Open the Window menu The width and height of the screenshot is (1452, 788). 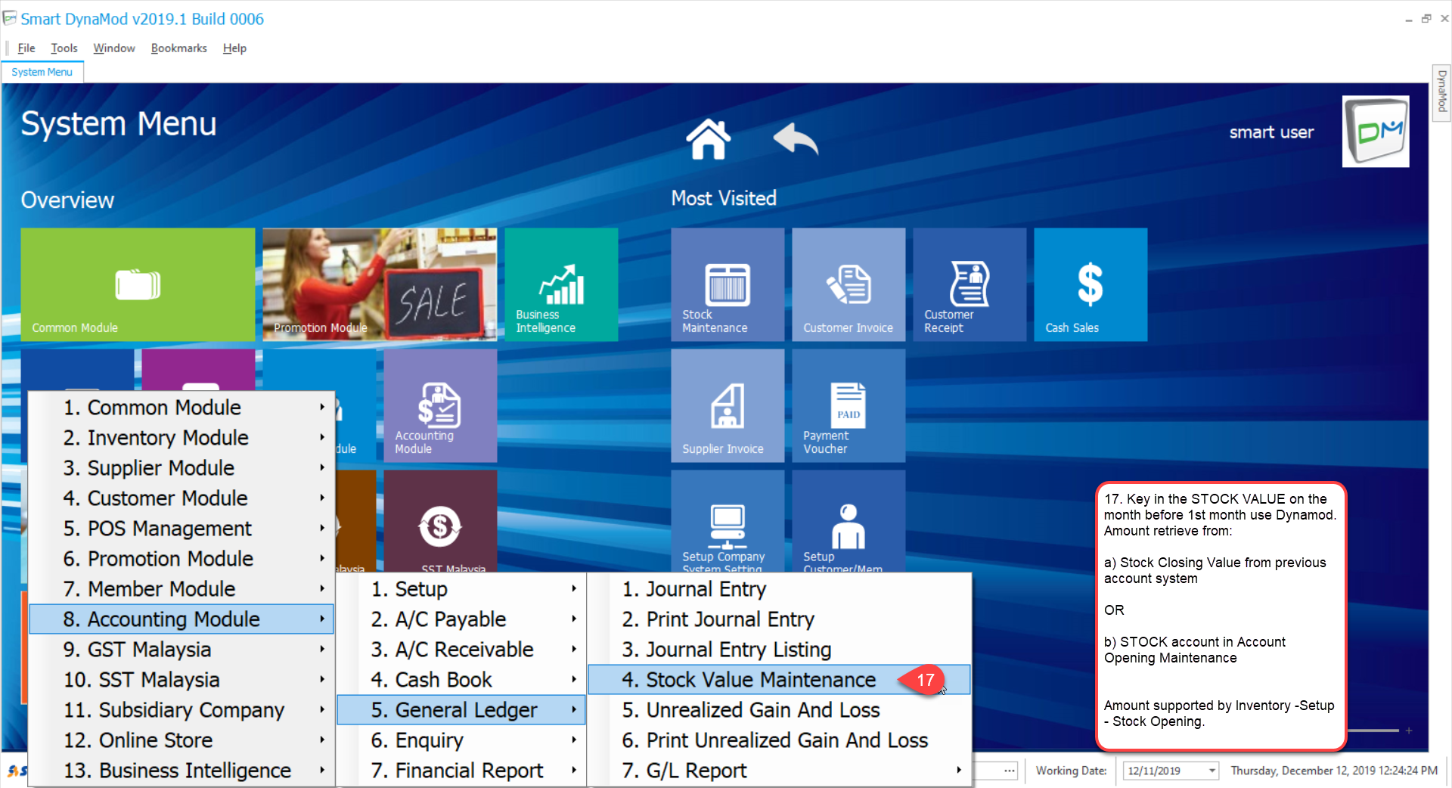pyautogui.click(x=114, y=48)
